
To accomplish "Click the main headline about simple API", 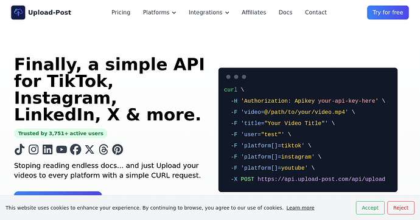I will point(110,89).
